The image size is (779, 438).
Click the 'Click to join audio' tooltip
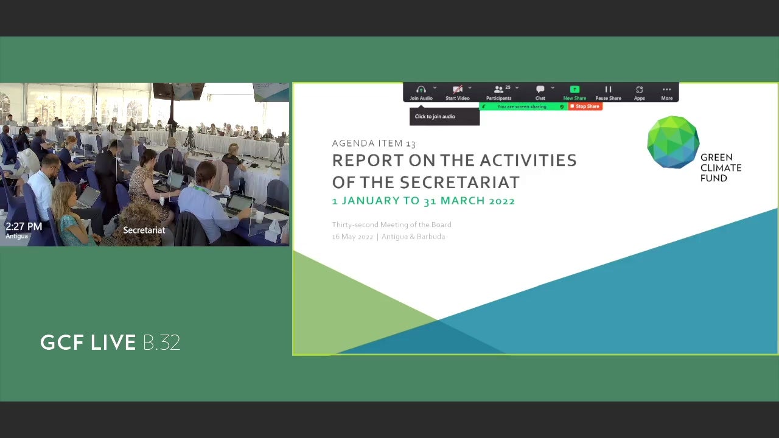pos(444,116)
